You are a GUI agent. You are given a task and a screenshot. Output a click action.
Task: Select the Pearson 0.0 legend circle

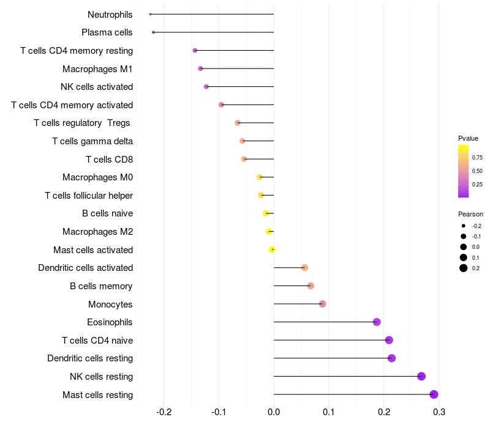(464, 247)
